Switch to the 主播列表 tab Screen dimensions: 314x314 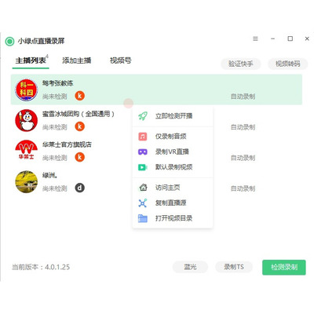click(x=31, y=60)
